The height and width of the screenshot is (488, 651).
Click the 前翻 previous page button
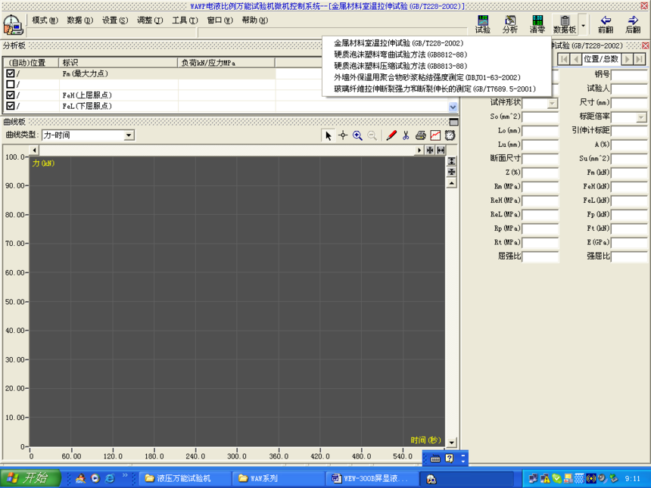605,24
